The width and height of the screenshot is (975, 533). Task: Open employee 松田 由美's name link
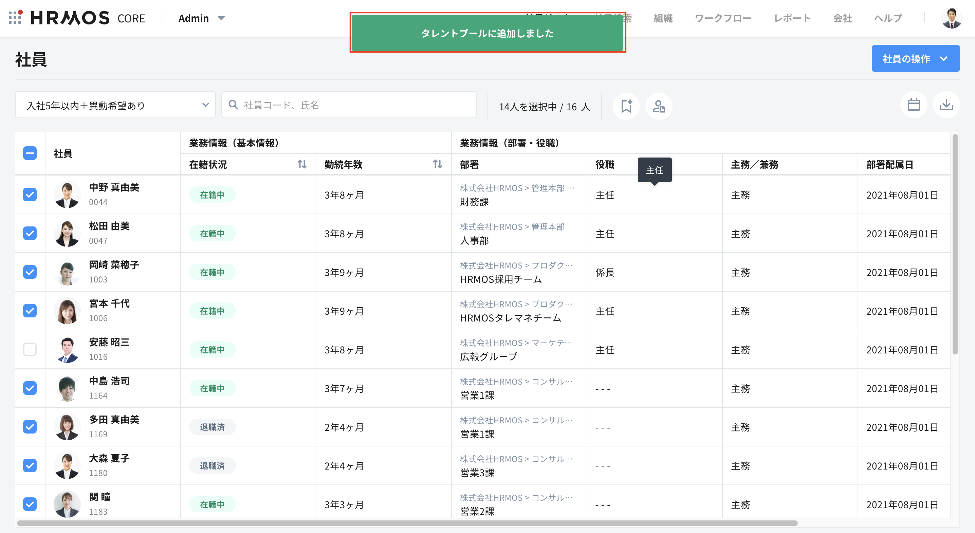click(109, 226)
